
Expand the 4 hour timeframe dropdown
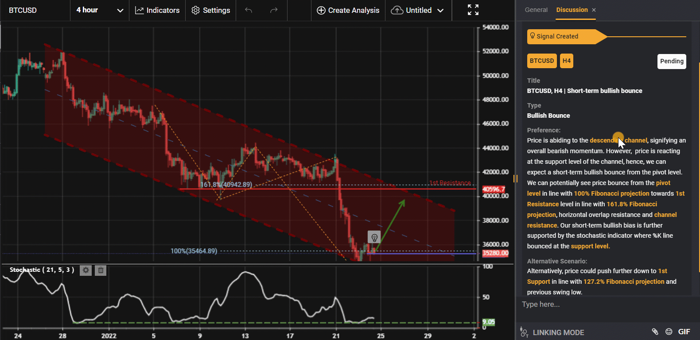[x=100, y=10]
